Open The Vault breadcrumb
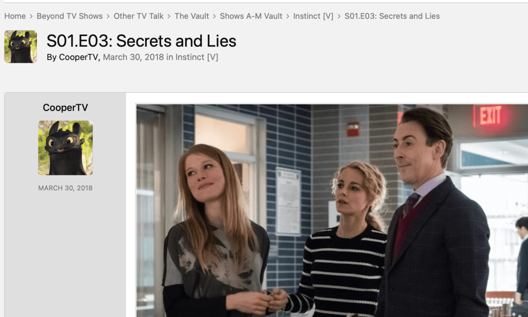Viewport: 528px width, 317px height. (x=192, y=16)
